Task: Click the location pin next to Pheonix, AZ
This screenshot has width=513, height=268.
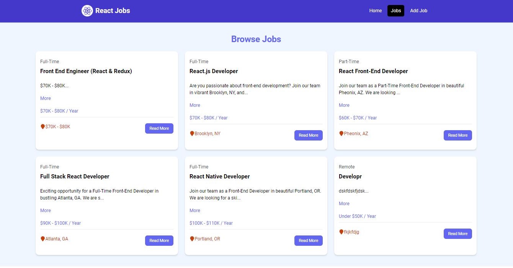Action: click(x=341, y=134)
